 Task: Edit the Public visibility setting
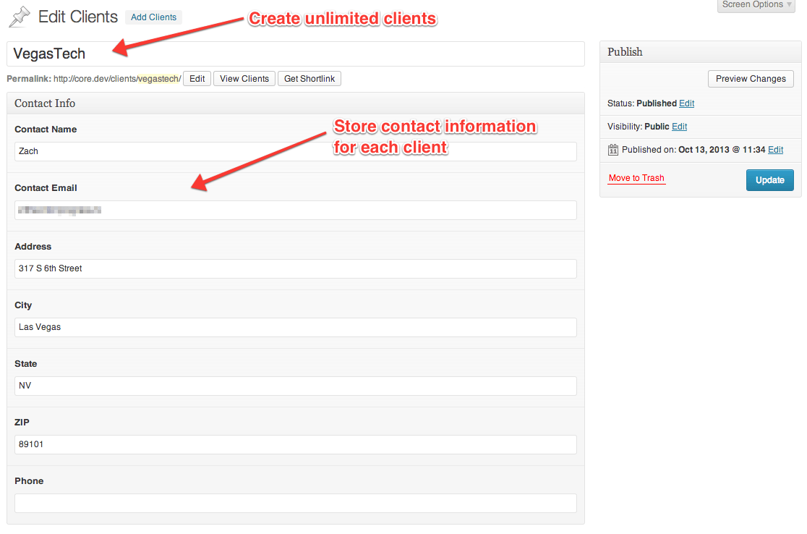(679, 127)
